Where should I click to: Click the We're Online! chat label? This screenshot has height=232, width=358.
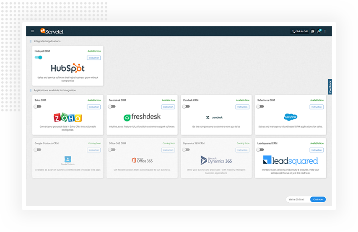(x=296, y=199)
